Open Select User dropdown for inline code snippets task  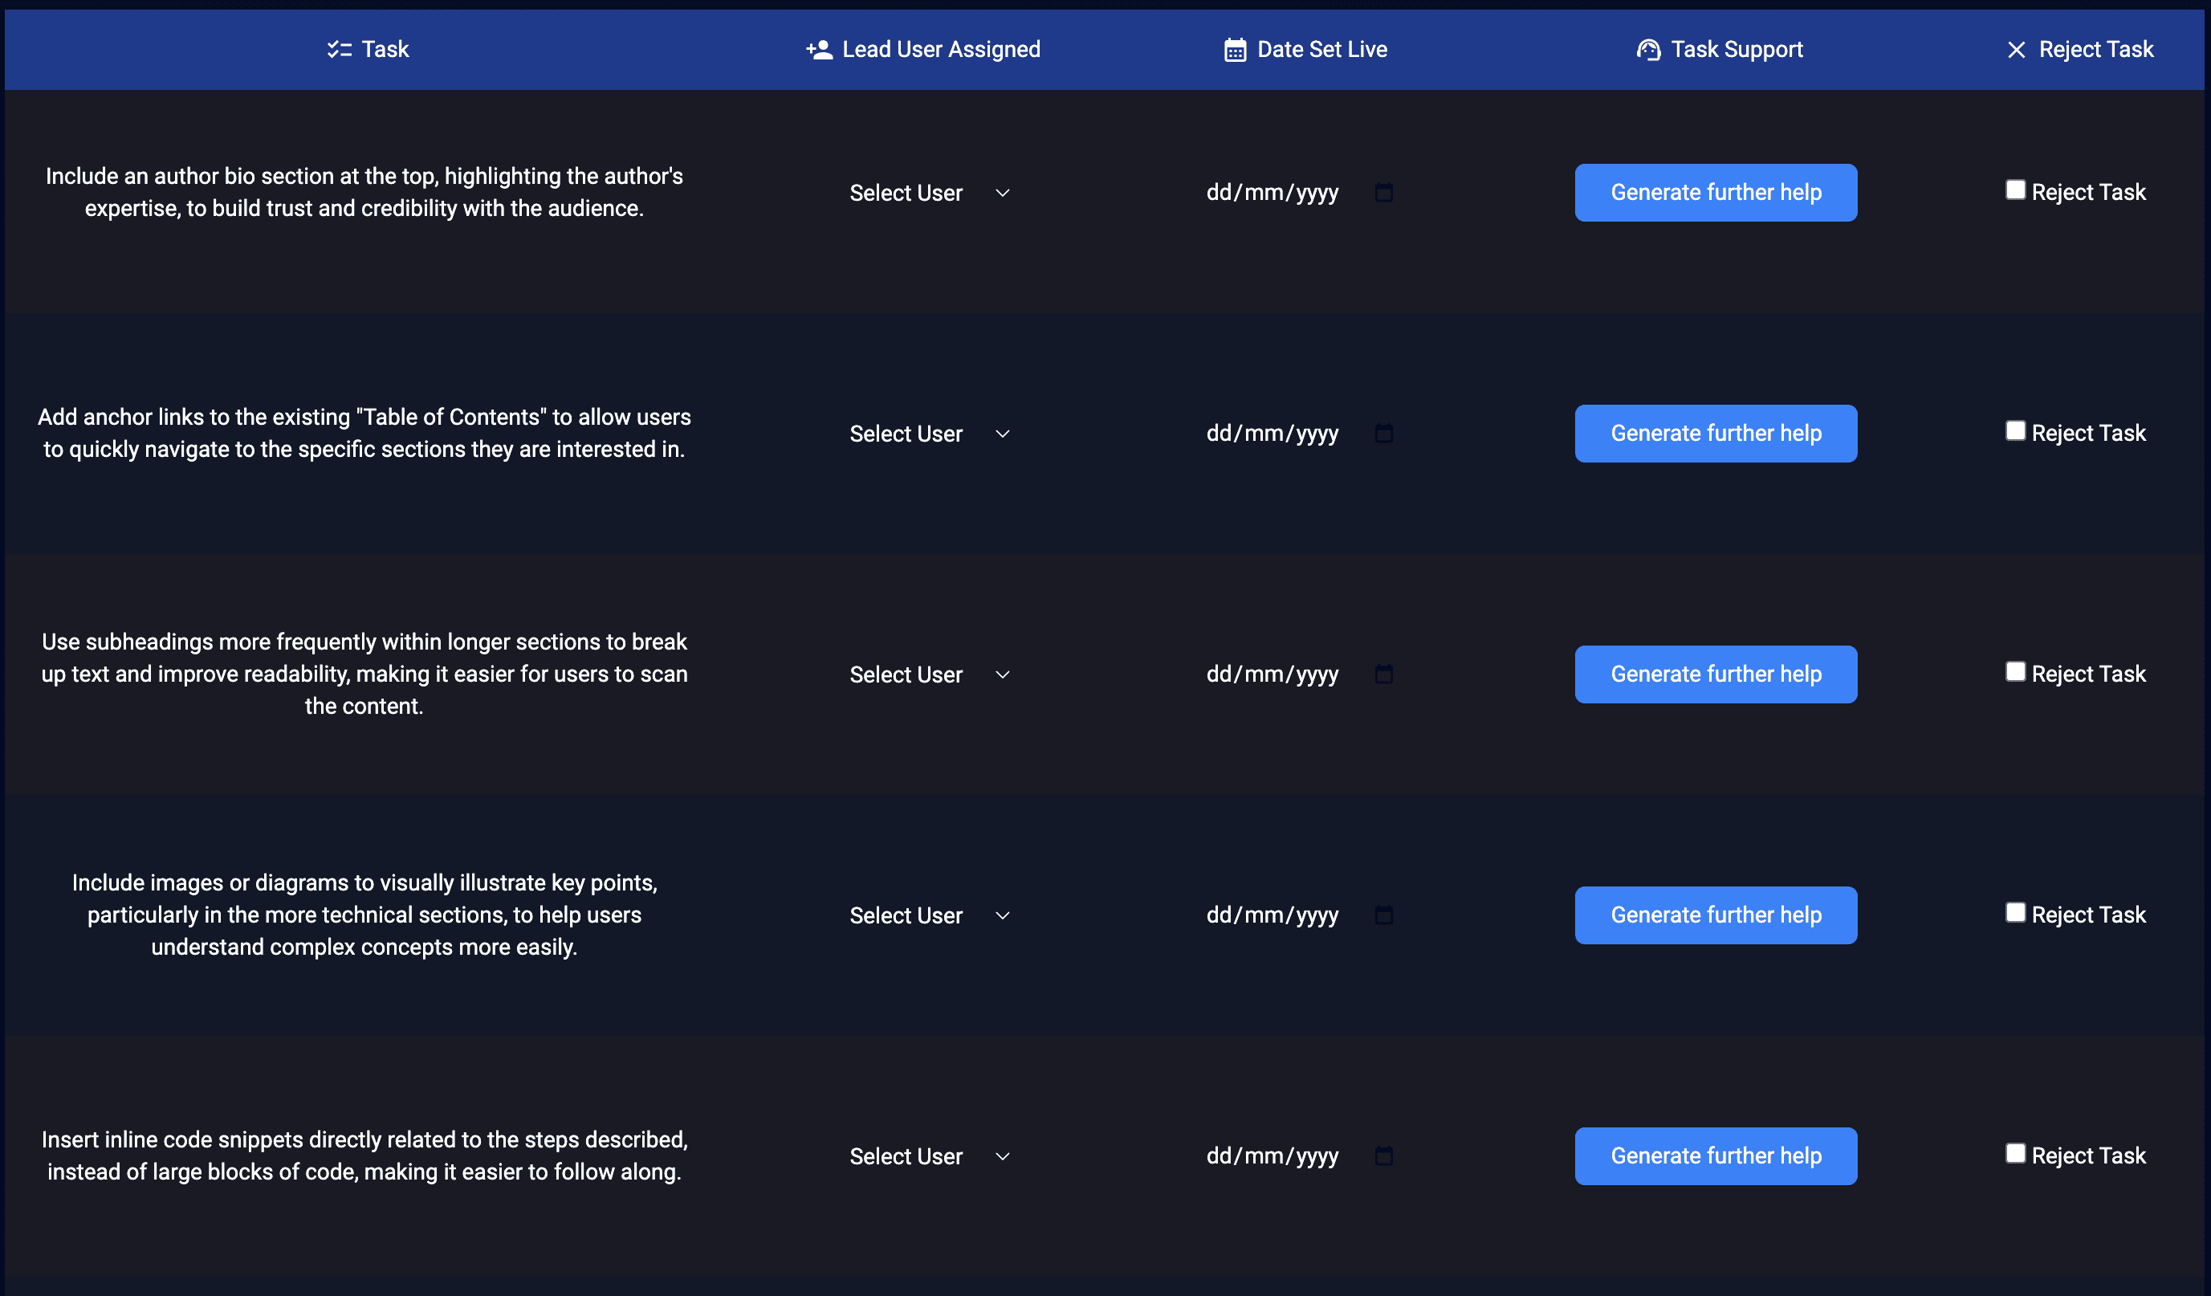(x=929, y=1156)
